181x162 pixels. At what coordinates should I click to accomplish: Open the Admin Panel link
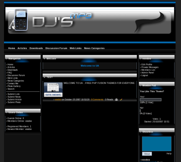pos(148,73)
